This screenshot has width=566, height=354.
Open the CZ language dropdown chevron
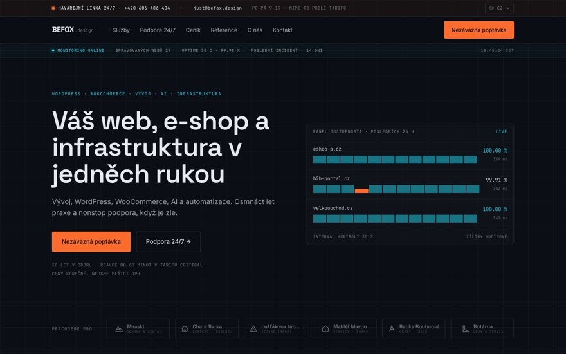(508, 8)
